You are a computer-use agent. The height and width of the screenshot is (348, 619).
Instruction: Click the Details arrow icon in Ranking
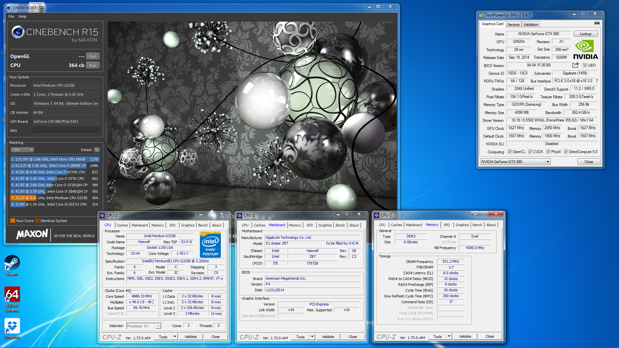[97, 150]
